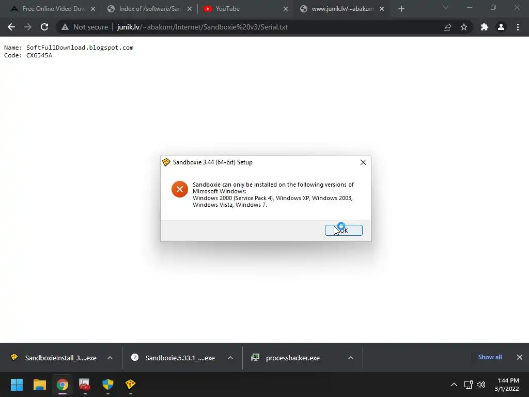Screen dimensions: 529x397
Task: Select the www.junik.lv tab
Action: coord(343,9)
